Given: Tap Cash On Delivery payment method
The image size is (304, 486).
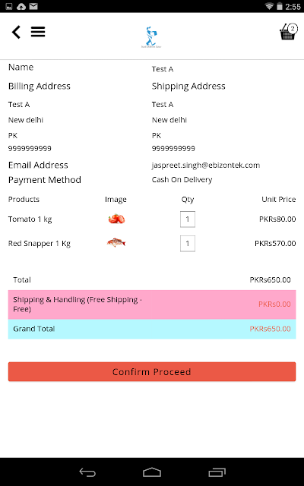Looking at the screenshot, I should point(182,180).
